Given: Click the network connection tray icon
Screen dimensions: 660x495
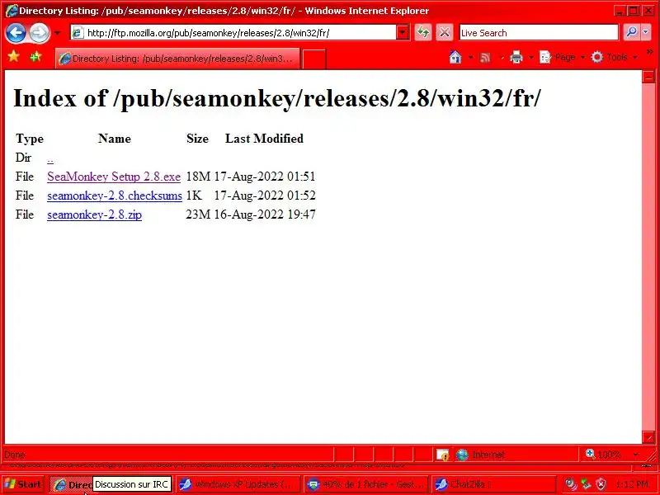Looking at the screenshot, I should (x=586, y=484).
